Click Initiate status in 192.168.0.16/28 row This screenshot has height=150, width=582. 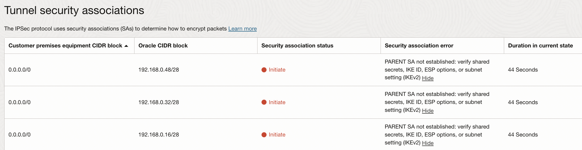click(x=277, y=135)
